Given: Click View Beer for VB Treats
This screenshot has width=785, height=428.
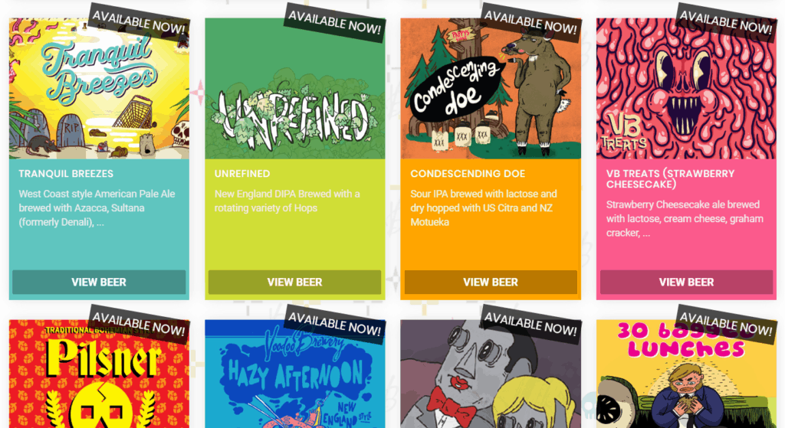Looking at the screenshot, I should (x=686, y=282).
